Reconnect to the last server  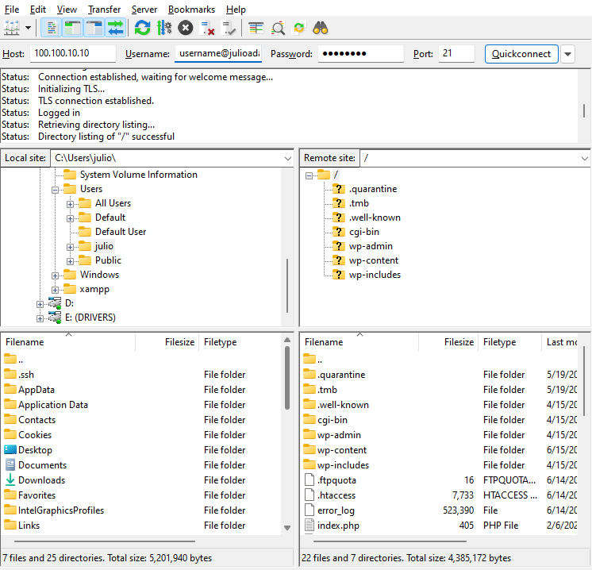(229, 28)
